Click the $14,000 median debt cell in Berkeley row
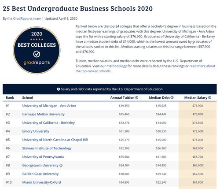Image resolution: width=220 pixels, height=189 pixels. 161,123
